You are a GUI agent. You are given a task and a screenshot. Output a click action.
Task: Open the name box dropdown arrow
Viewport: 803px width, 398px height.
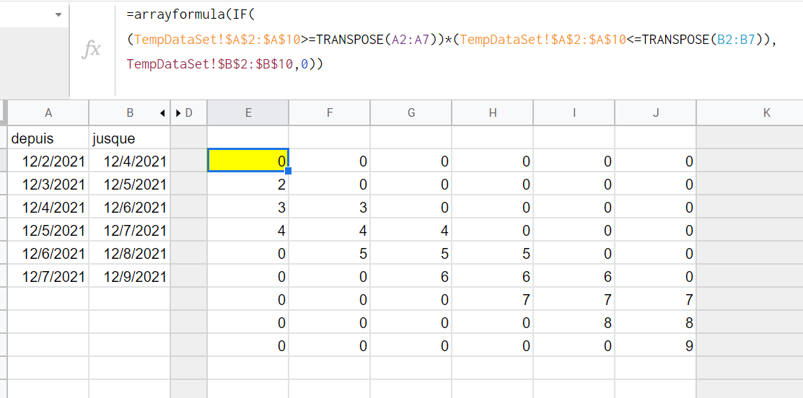coord(58,15)
